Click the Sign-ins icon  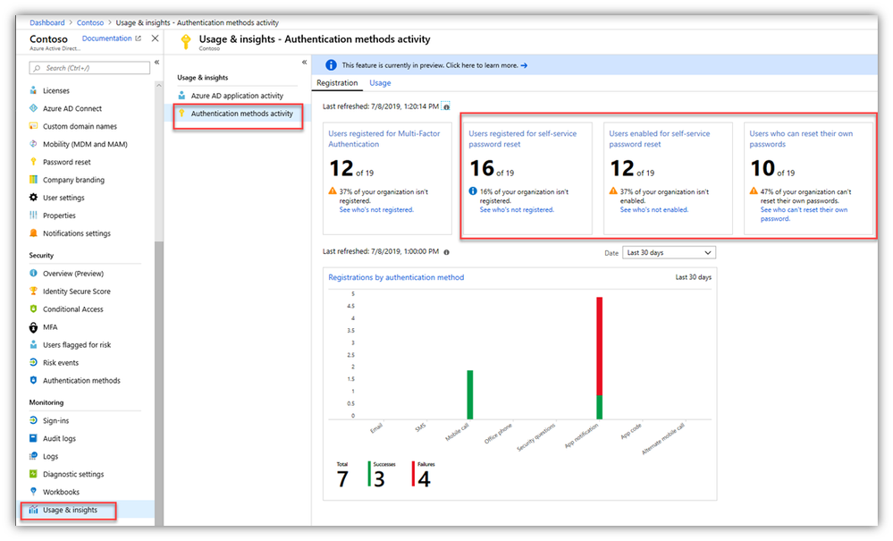point(33,420)
